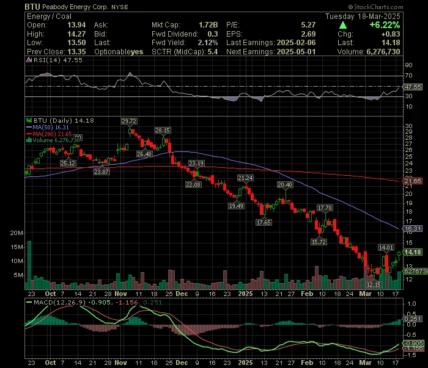Click the Volume 6,276,730 header value
This screenshot has height=368, width=428.
pos(383,52)
